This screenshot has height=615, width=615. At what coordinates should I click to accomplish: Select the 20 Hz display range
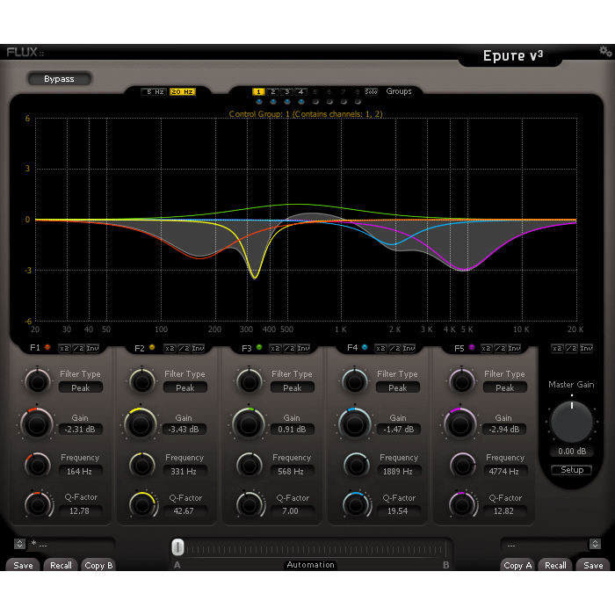click(x=183, y=91)
